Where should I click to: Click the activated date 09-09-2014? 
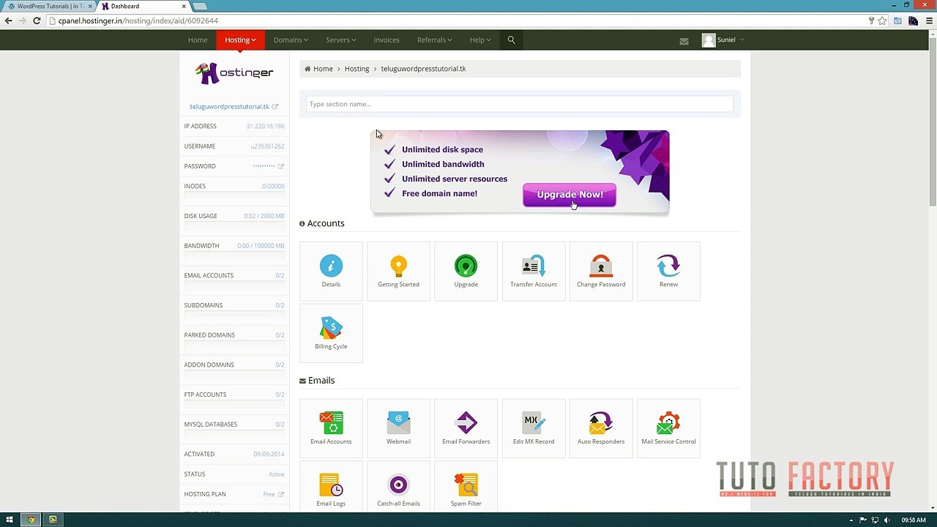pyautogui.click(x=269, y=455)
